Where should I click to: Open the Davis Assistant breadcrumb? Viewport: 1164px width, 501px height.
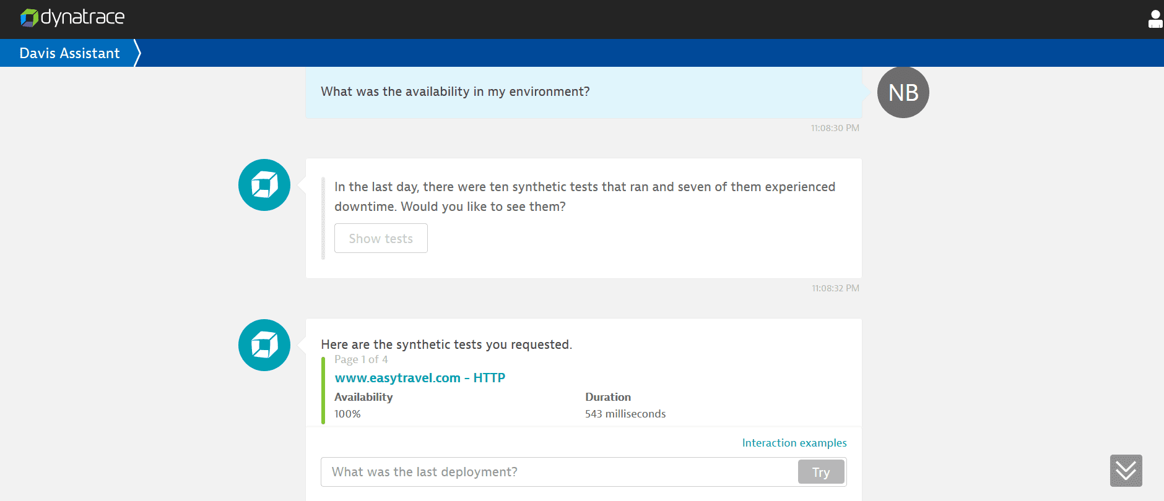point(69,53)
